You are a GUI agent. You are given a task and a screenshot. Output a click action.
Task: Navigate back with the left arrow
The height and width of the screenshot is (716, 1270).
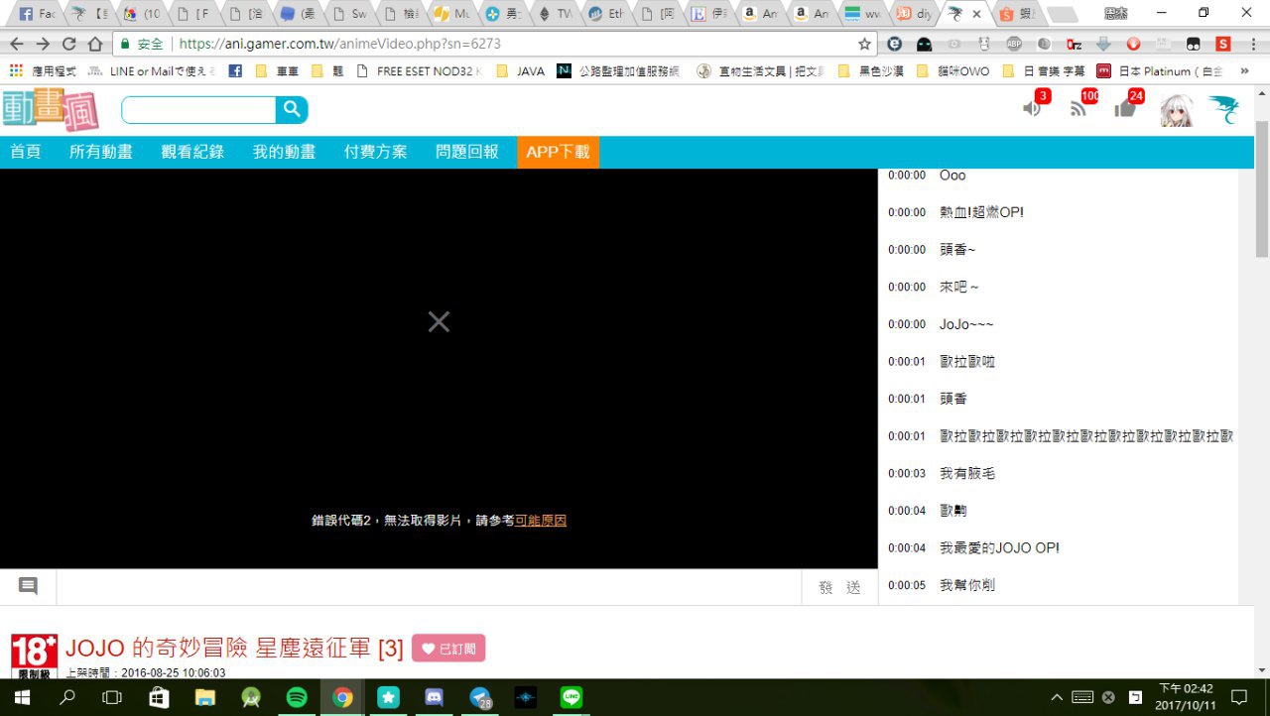point(16,44)
